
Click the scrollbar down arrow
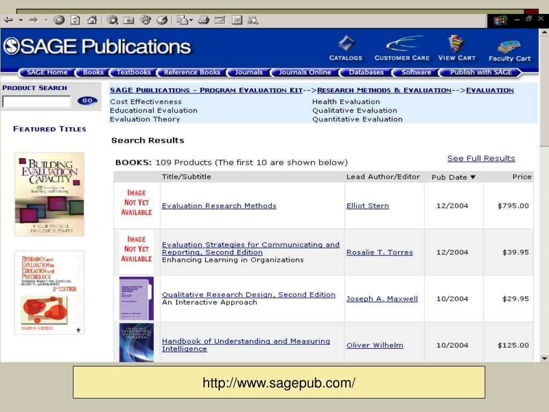[544, 358]
